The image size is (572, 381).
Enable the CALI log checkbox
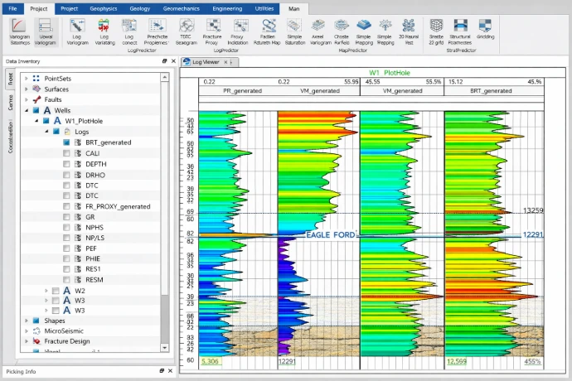66,153
